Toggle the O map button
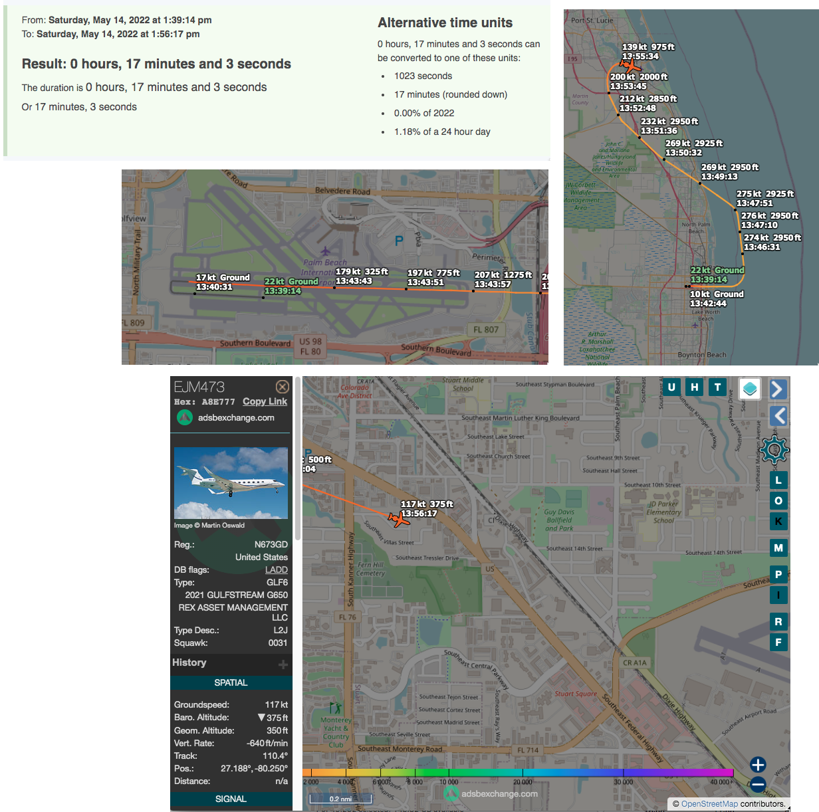The height and width of the screenshot is (812, 819). [x=778, y=500]
